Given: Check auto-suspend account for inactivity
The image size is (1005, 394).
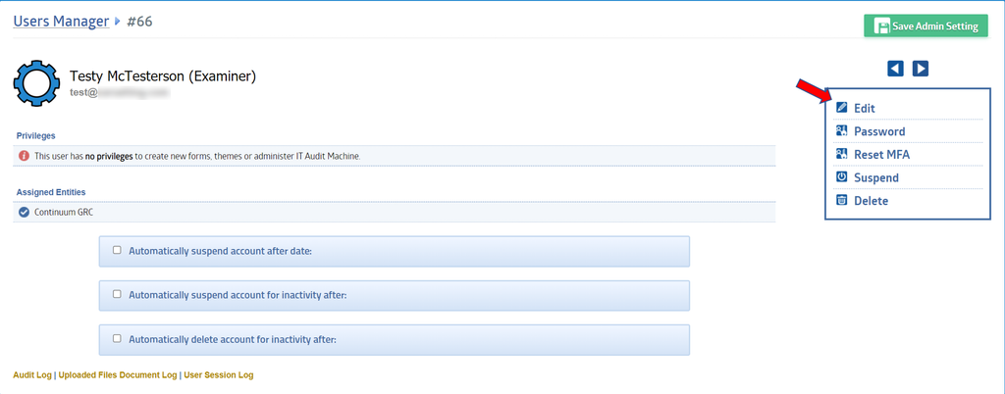Looking at the screenshot, I should 117,294.
